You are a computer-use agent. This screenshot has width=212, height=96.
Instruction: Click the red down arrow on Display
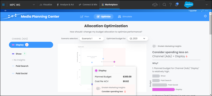click(27, 45)
